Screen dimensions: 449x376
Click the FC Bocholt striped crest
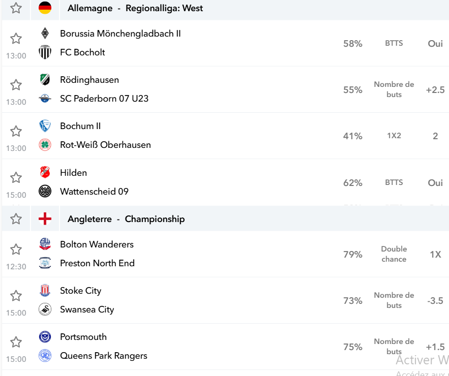45,52
